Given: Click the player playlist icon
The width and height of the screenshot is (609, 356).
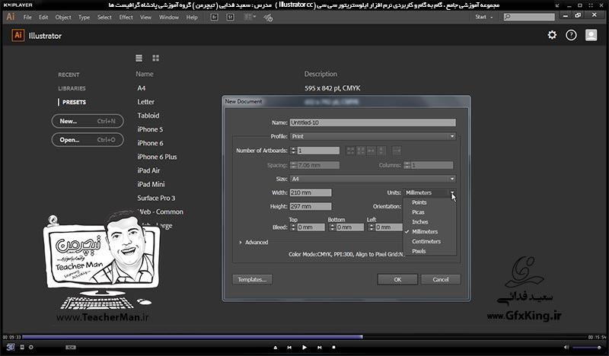Looking at the screenshot, I should coord(22,347).
